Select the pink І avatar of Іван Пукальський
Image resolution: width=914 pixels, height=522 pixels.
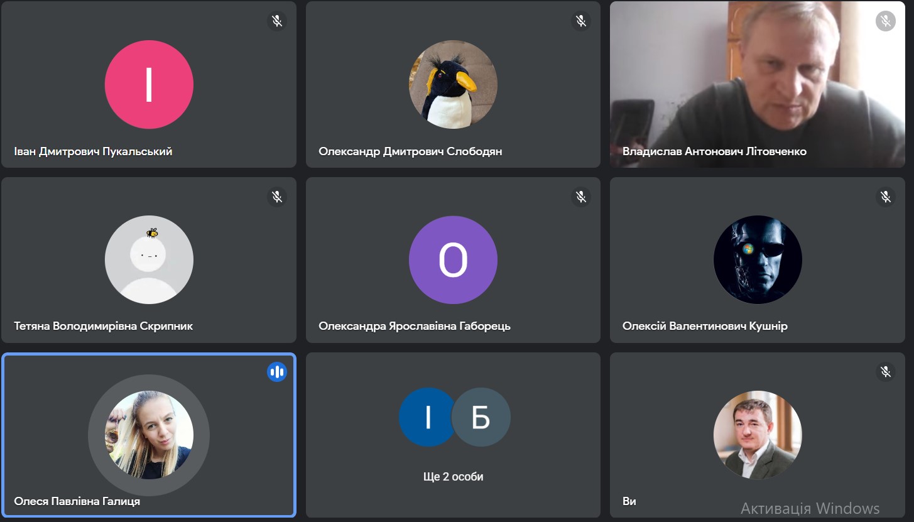click(x=149, y=85)
